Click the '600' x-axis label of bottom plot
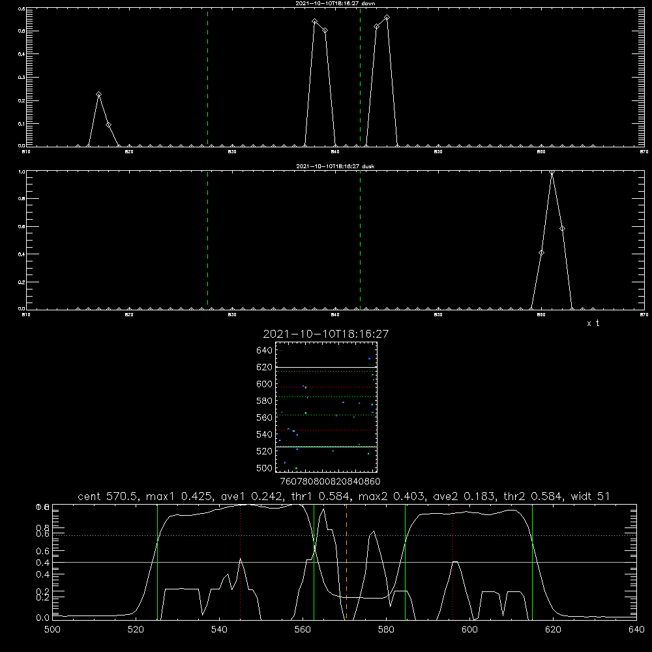Viewport: 652px width, 652px height. click(x=469, y=630)
